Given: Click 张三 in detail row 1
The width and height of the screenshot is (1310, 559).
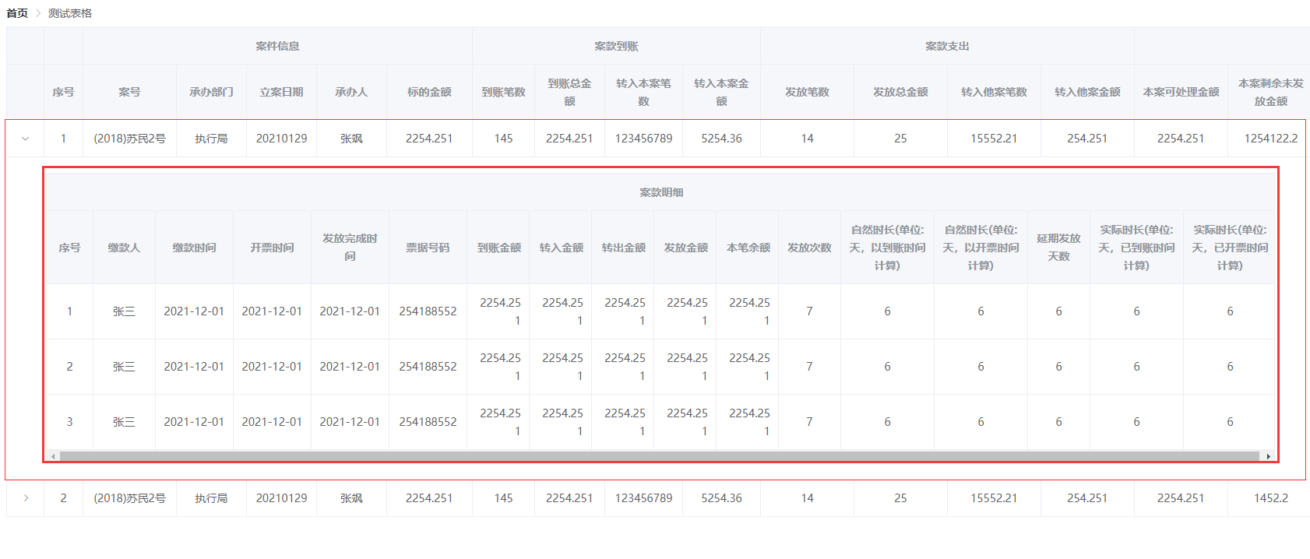Looking at the screenshot, I should tap(124, 311).
